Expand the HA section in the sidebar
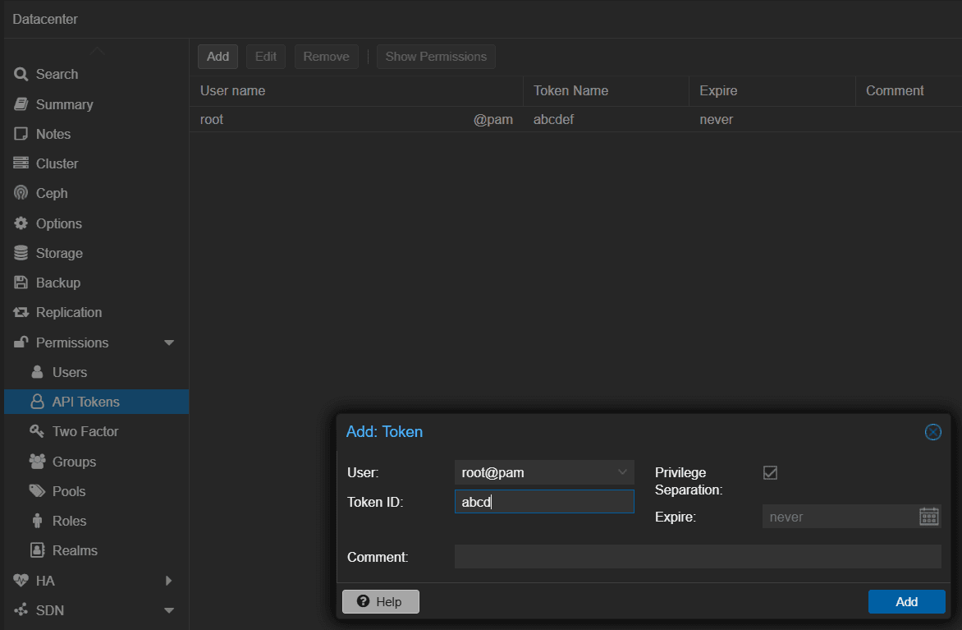Screen dimensions: 962x630 (168, 580)
